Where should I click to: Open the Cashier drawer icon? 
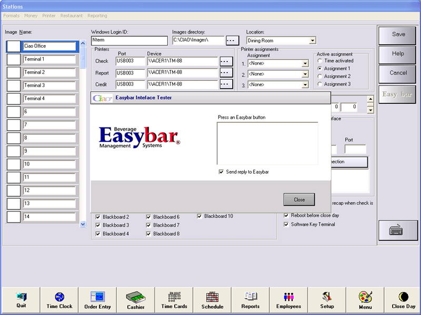pos(136,300)
